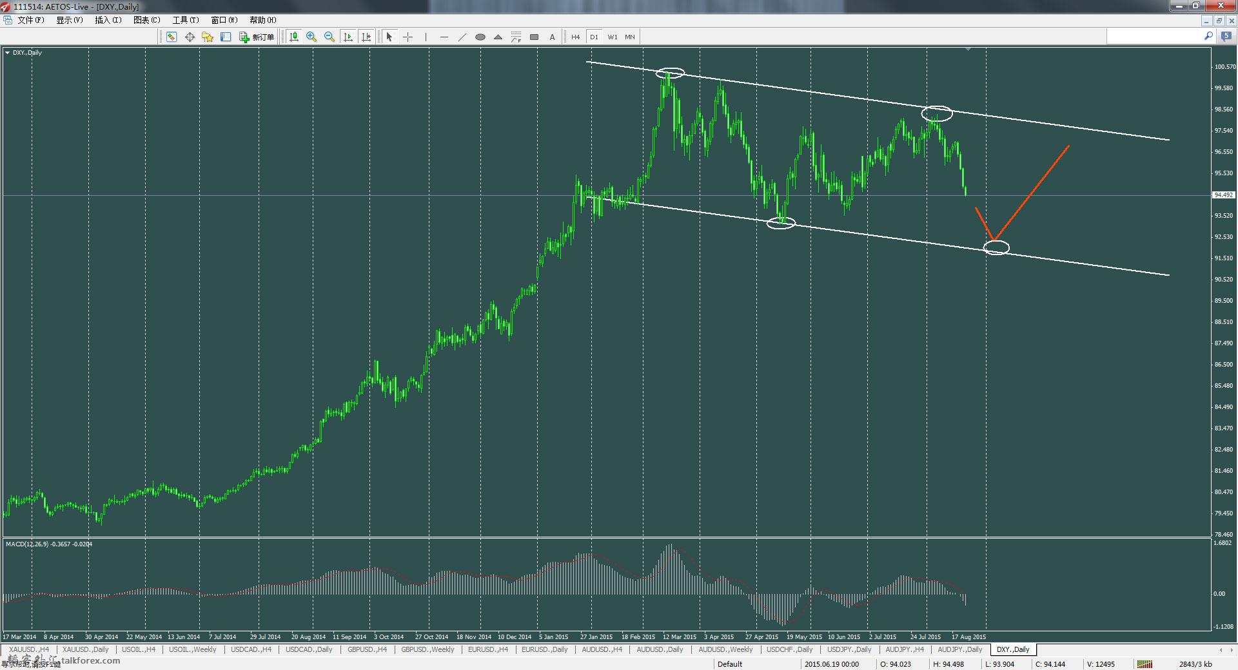
Task: Switch to EURUSD.,H4 chart tab
Action: (x=487, y=649)
